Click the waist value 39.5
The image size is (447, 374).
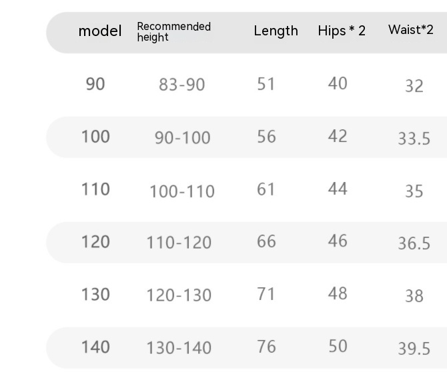[x=414, y=349]
